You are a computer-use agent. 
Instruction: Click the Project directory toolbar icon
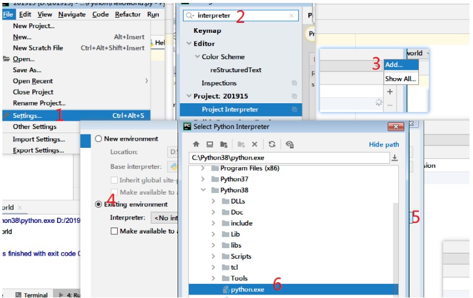[224, 145]
